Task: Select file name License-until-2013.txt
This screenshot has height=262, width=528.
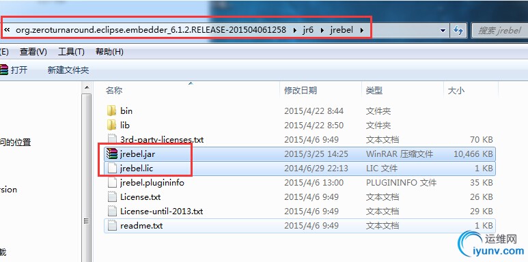Action: (162, 212)
